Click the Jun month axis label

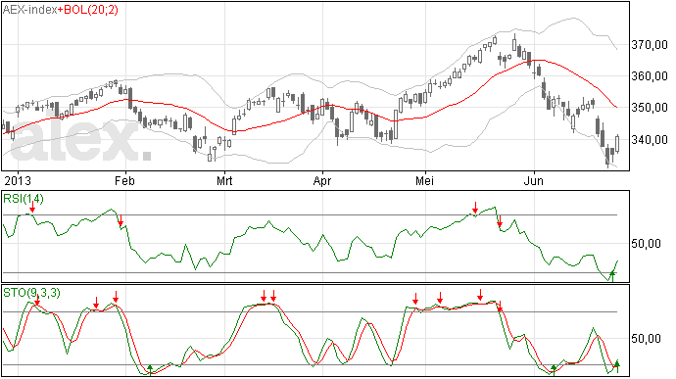(x=534, y=180)
